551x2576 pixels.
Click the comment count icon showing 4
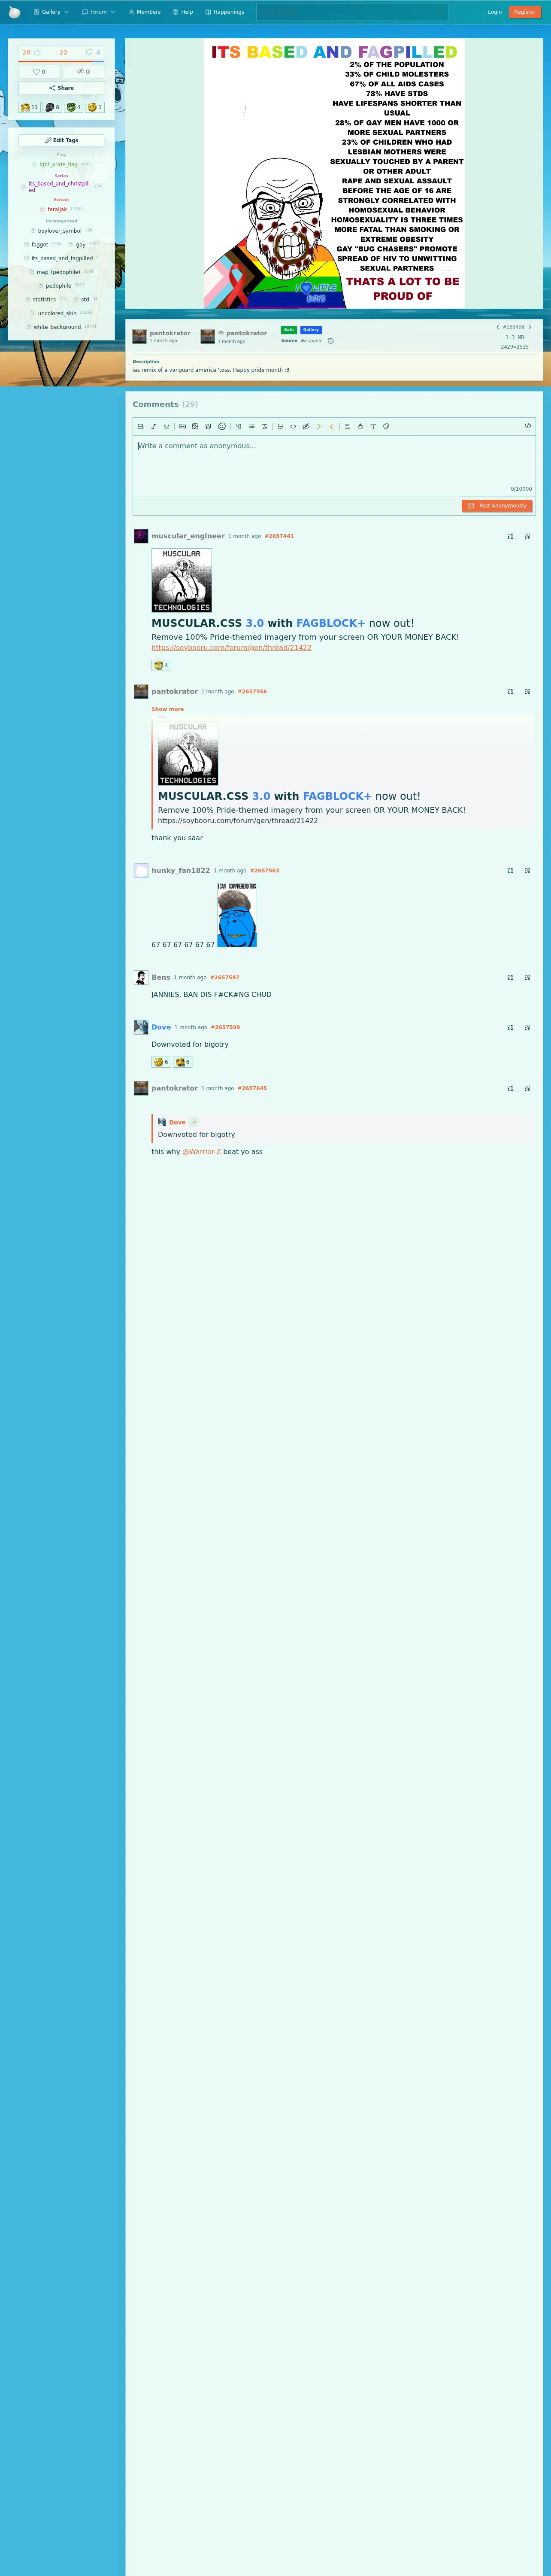[x=93, y=52]
